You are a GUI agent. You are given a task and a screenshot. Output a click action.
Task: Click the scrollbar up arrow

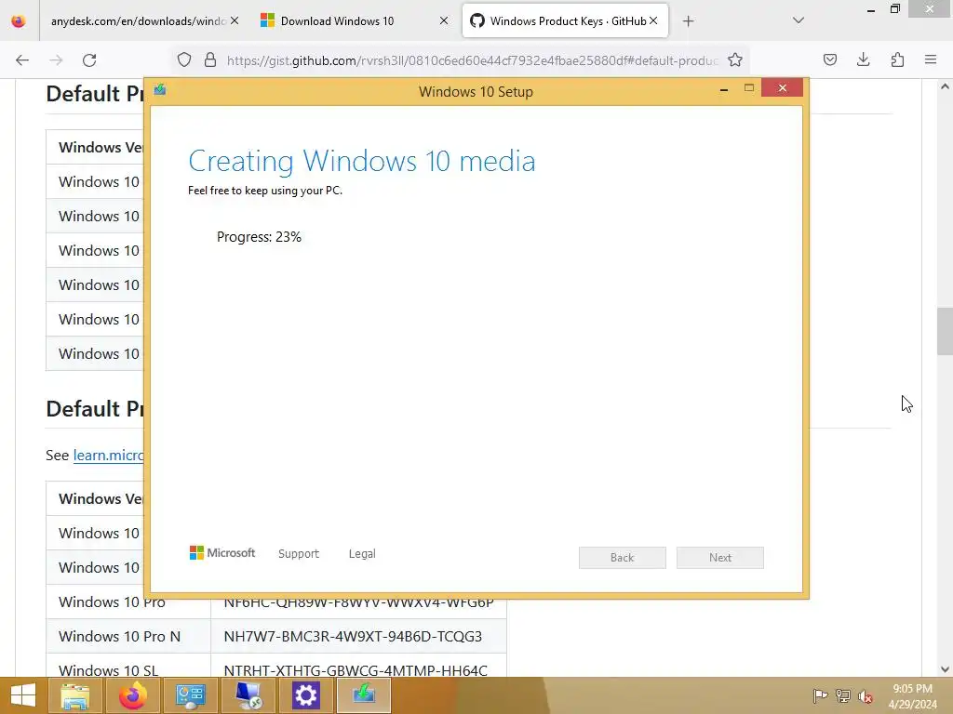(x=945, y=86)
